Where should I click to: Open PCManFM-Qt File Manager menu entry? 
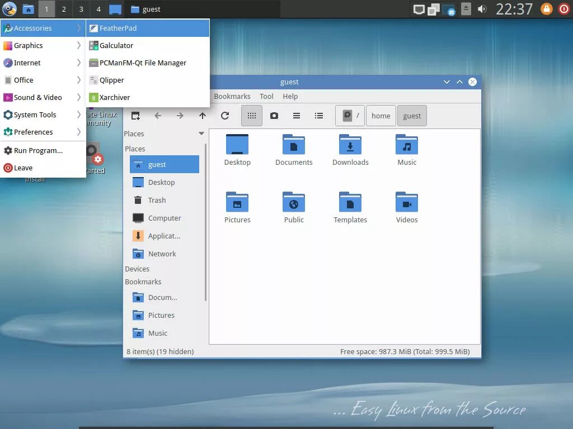(x=148, y=63)
